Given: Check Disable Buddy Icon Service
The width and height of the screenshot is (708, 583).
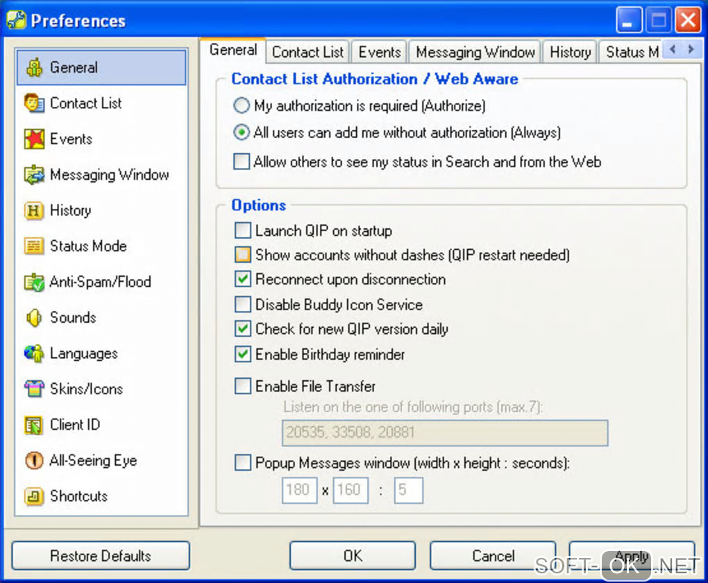Looking at the screenshot, I should (x=242, y=305).
